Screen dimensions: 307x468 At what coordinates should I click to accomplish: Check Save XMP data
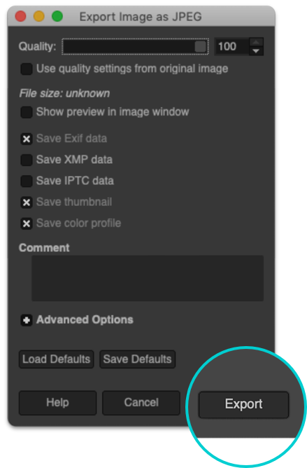point(27,160)
